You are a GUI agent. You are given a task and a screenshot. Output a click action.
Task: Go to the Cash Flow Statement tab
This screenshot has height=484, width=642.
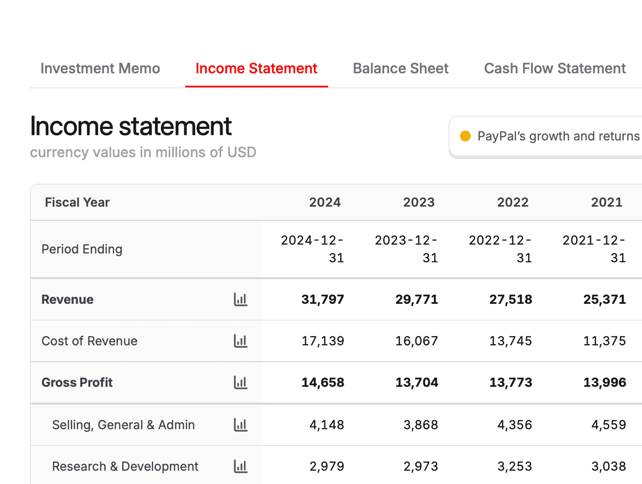pos(555,68)
